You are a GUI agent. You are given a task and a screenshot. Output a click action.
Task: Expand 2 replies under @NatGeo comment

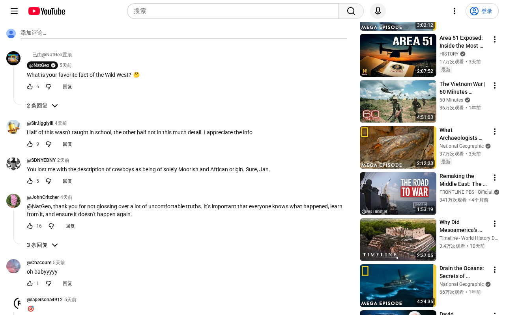pos(43,106)
